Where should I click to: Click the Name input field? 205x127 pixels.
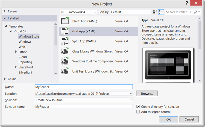point(84,87)
